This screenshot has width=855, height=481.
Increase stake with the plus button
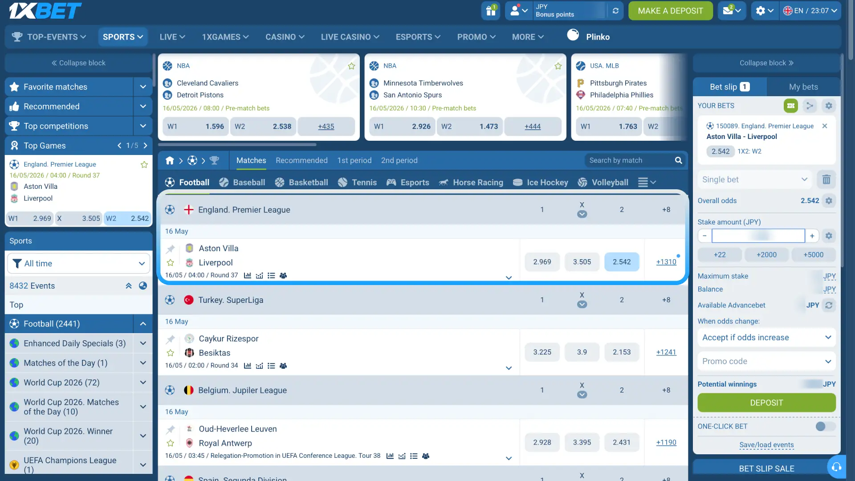point(812,236)
